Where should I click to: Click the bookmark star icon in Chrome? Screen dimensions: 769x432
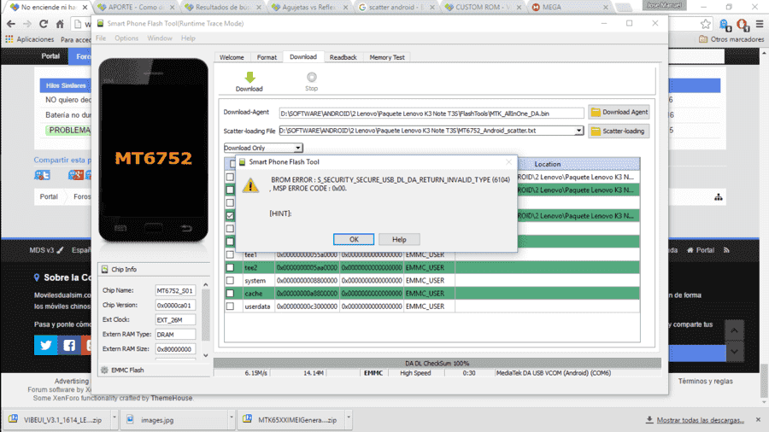(705, 24)
